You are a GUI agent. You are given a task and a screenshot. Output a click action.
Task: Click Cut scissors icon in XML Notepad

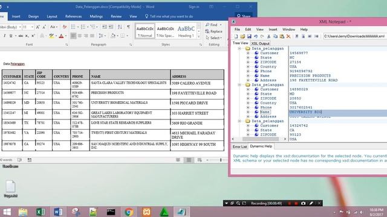pos(268,36)
